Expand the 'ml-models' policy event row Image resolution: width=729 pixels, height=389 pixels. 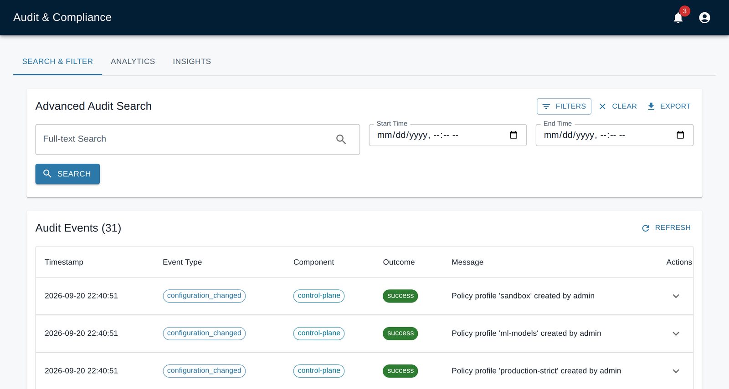pyautogui.click(x=676, y=333)
